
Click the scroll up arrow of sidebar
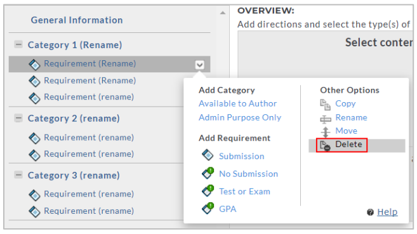tap(223, 13)
